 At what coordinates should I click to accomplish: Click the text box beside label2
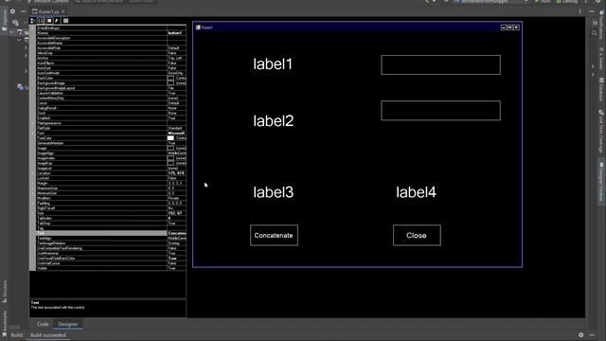[440, 111]
